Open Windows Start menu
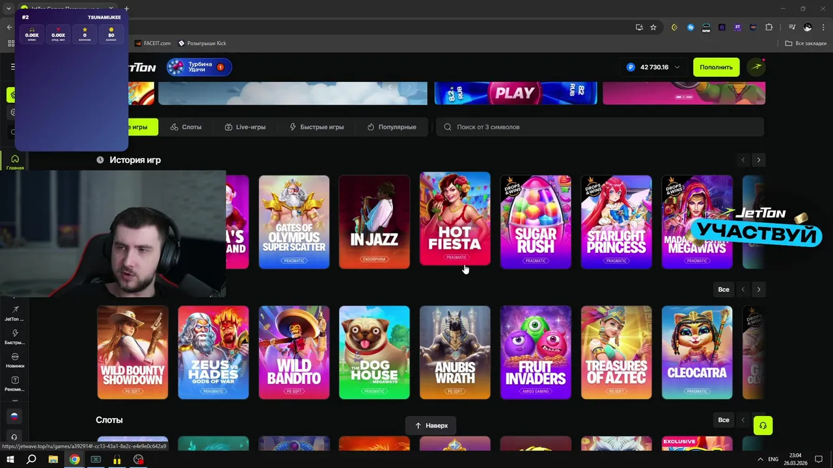This screenshot has height=468, width=833. coord(10,460)
